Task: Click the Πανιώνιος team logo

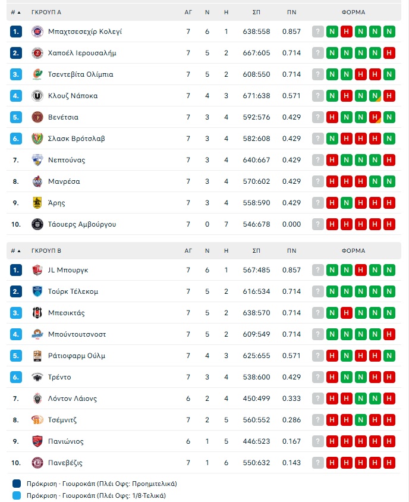Action: coord(37,441)
